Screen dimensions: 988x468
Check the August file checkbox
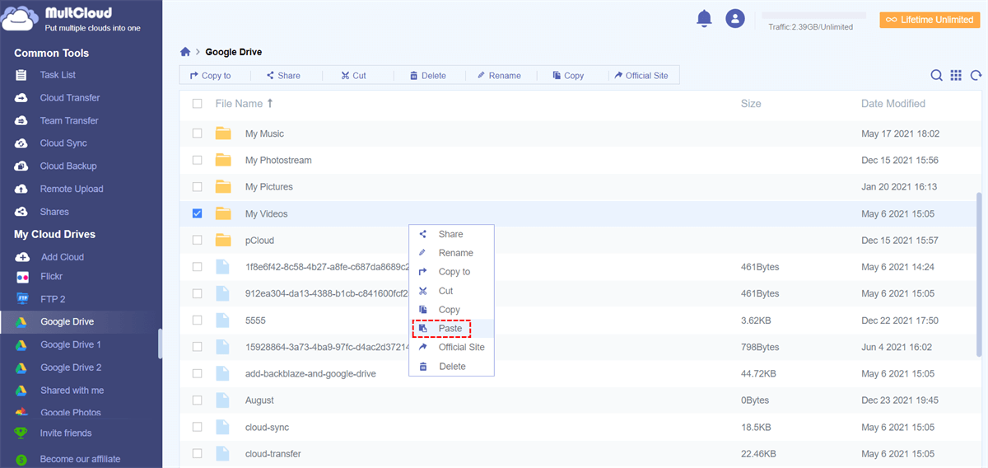(197, 400)
